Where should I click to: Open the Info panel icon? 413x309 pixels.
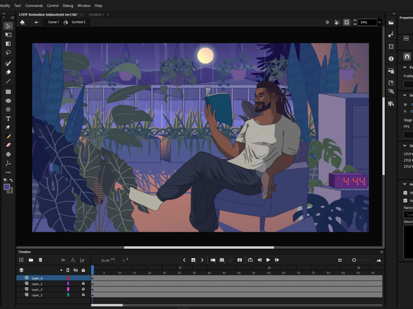pyautogui.click(x=391, y=59)
